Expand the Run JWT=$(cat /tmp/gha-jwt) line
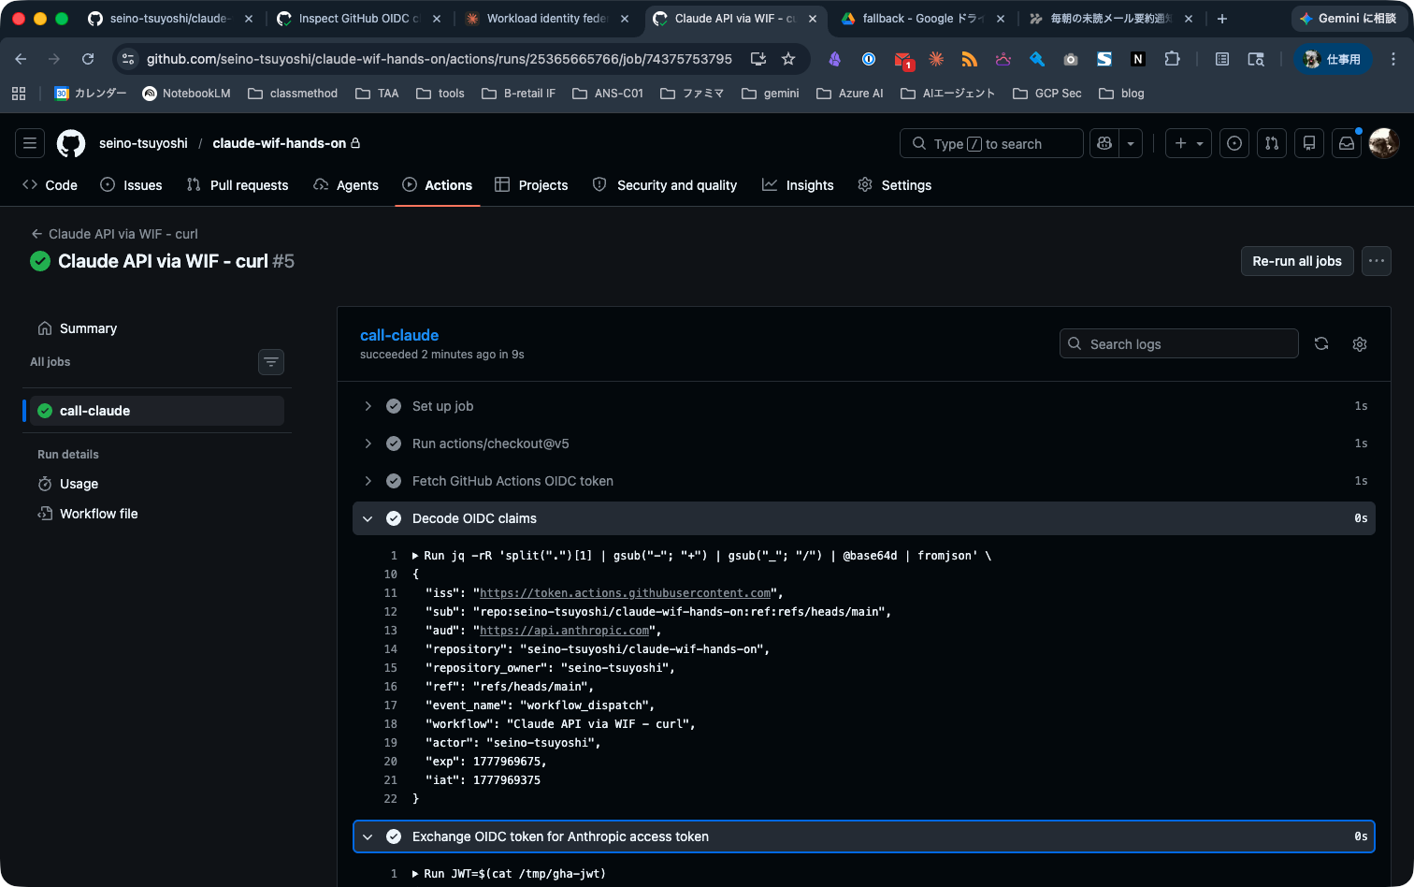 415,874
